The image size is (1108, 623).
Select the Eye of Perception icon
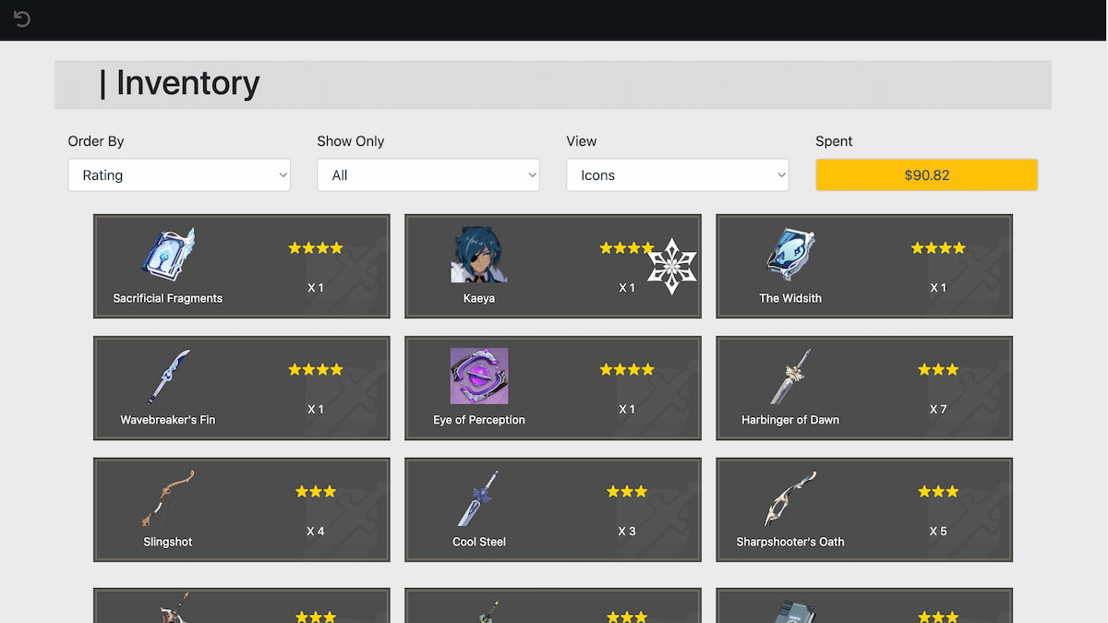pyautogui.click(x=479, y=376)
